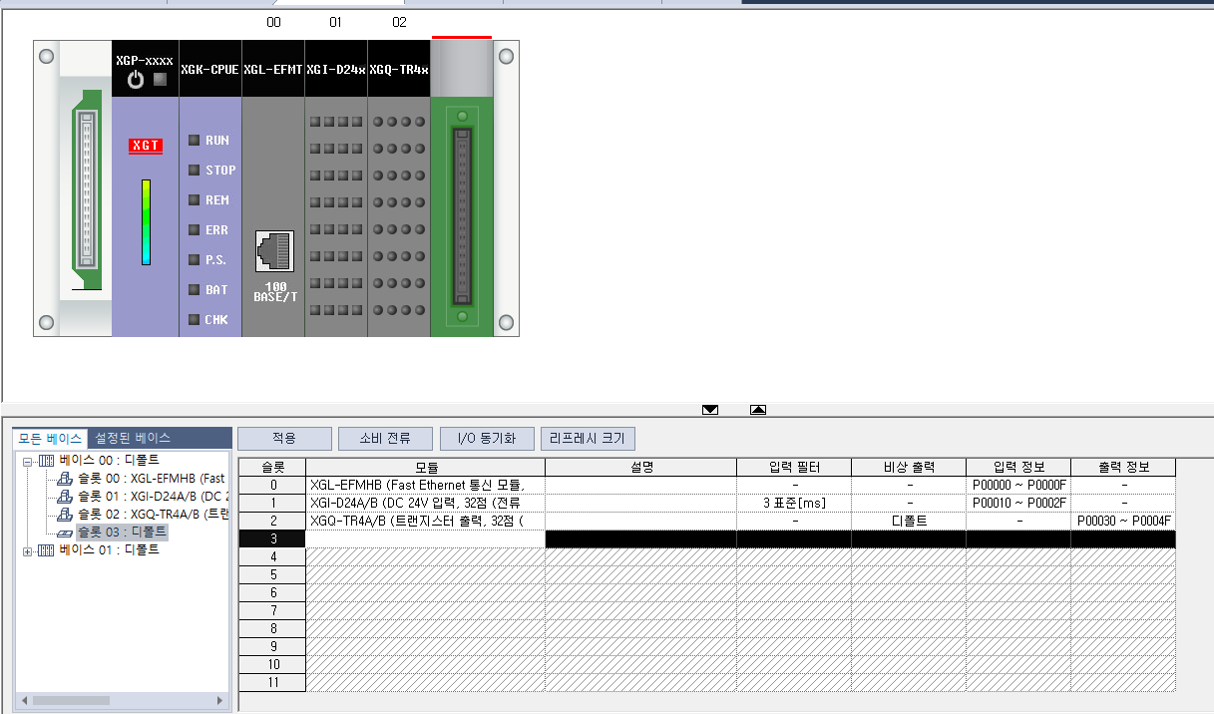
Task: Select the XGK-CPUE CPU module in rack
Action: (210, 188)
